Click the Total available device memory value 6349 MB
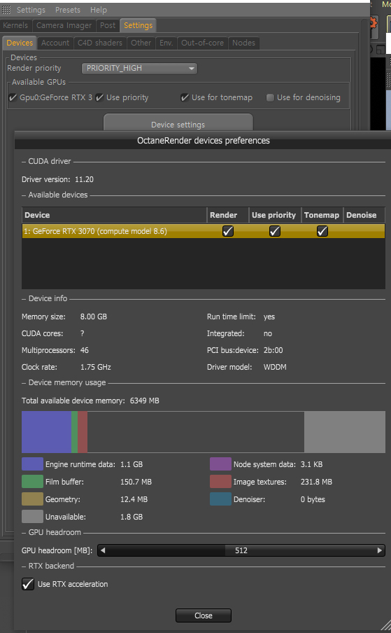This screenshot has width=391, height=633. click(144, 401)
